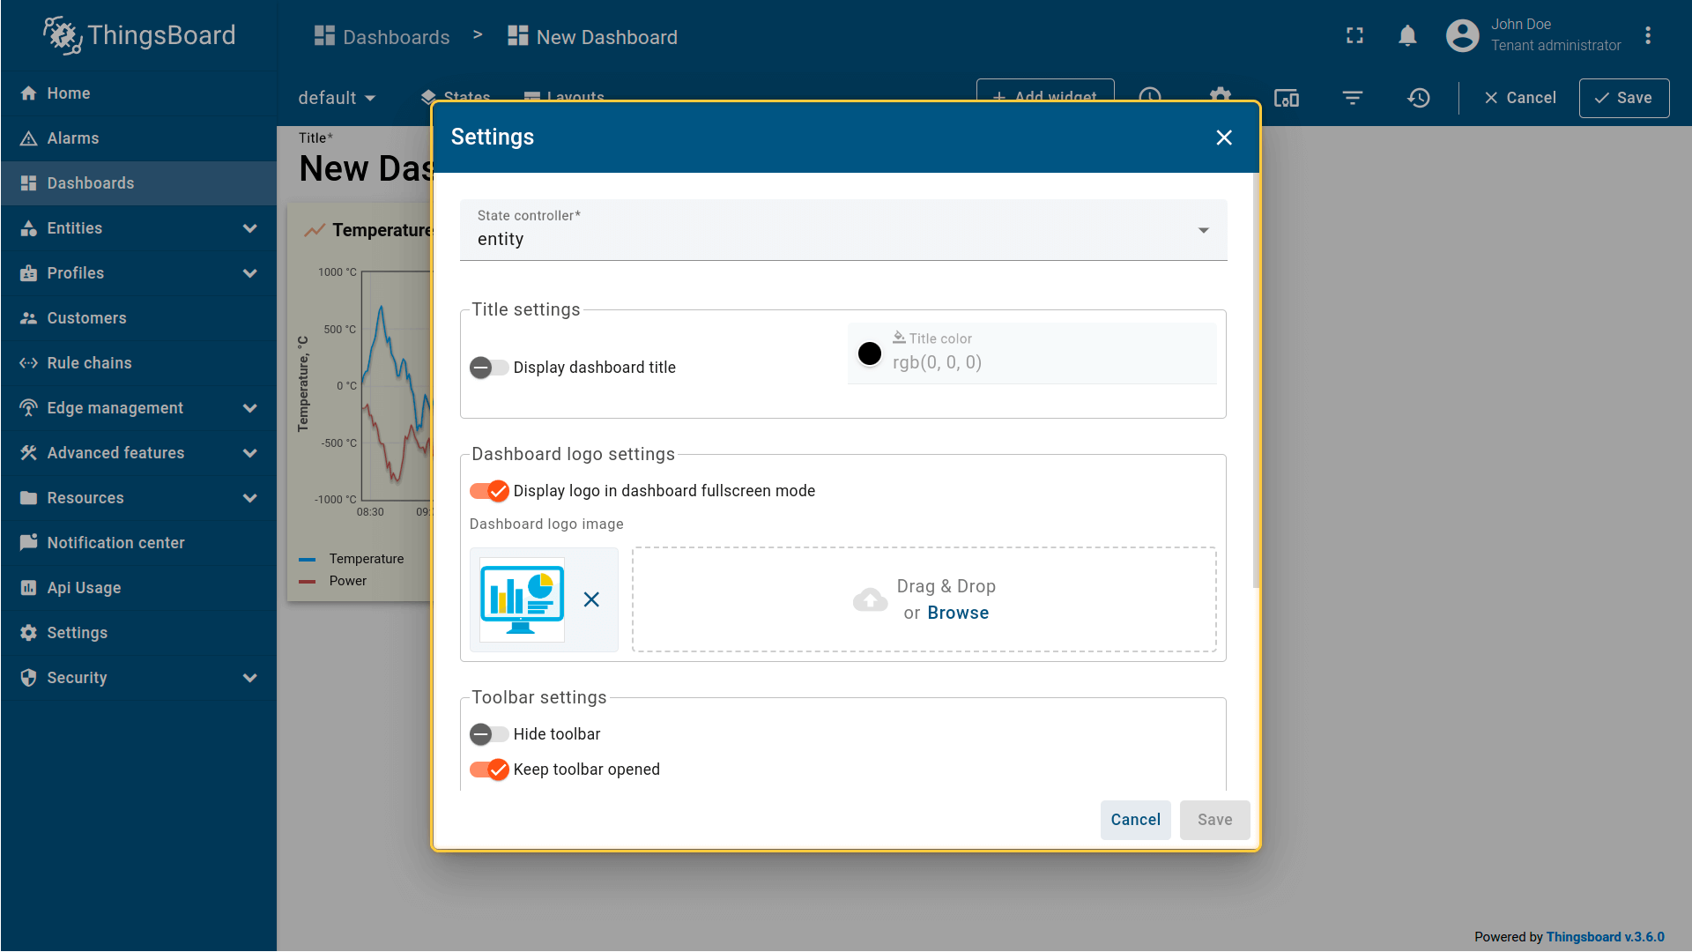The height and width of the screenshot is (952, 1692).
Task: Click the version history clock icon
Action: [1419, 98]
